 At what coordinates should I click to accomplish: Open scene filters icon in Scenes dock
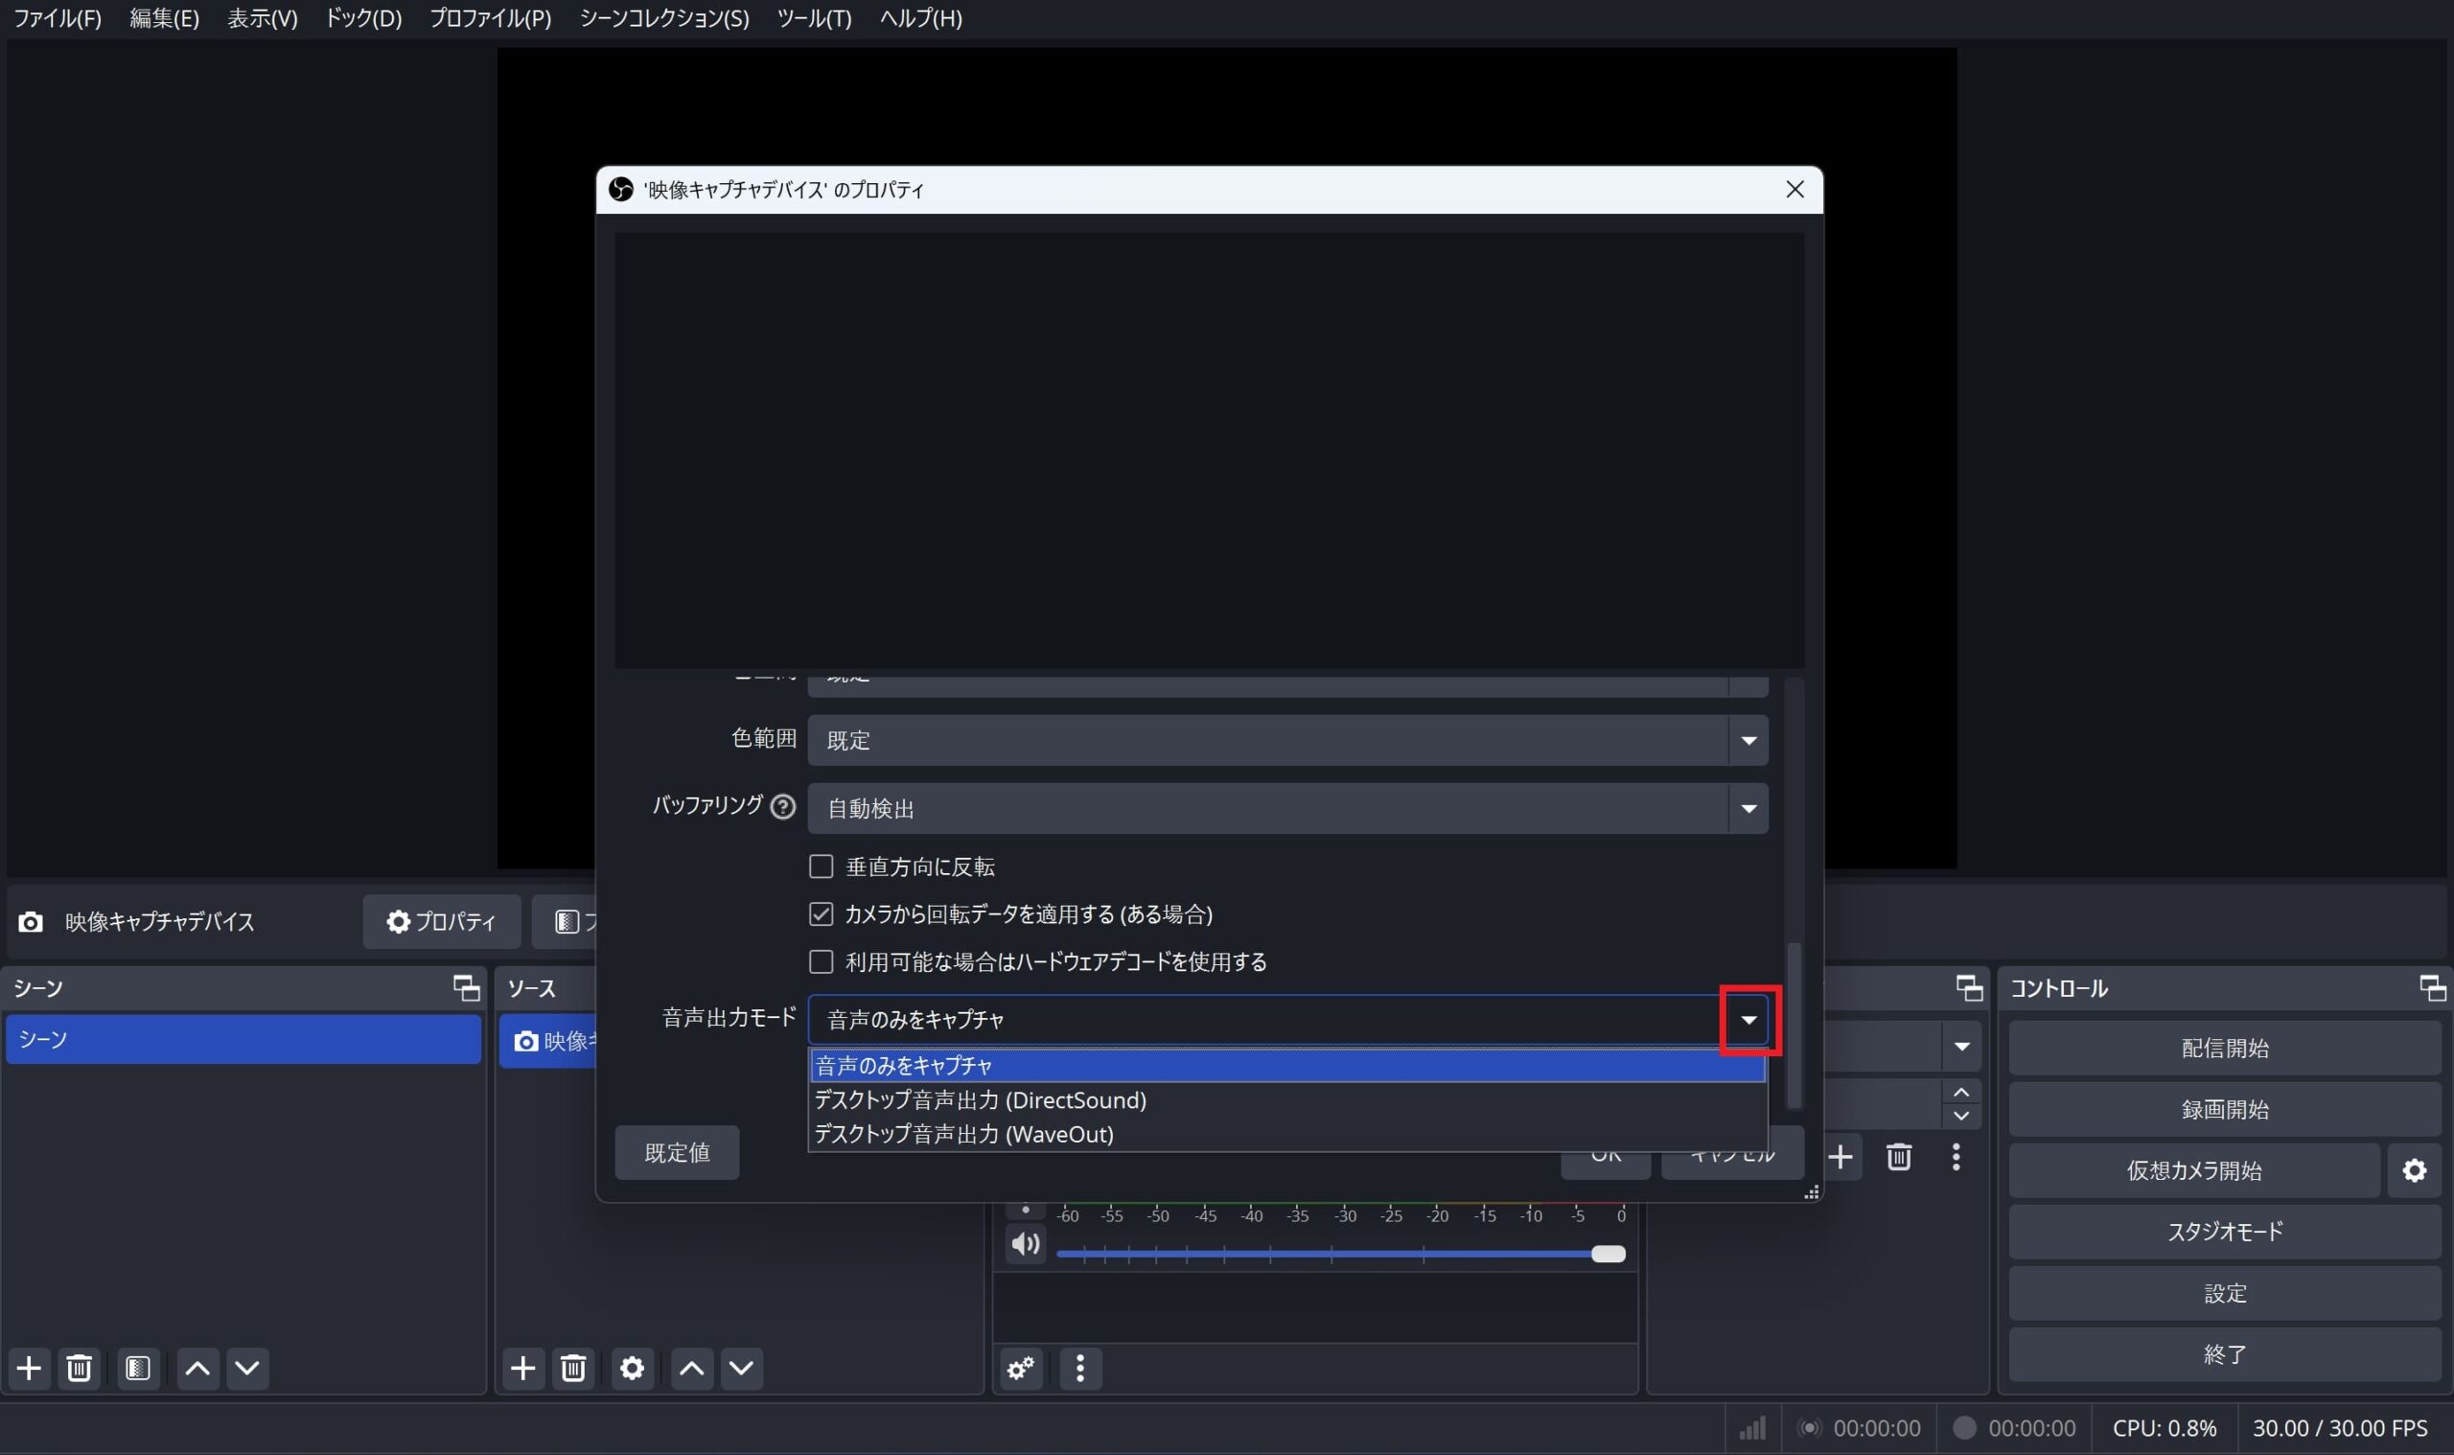(x=138, y=1368)
